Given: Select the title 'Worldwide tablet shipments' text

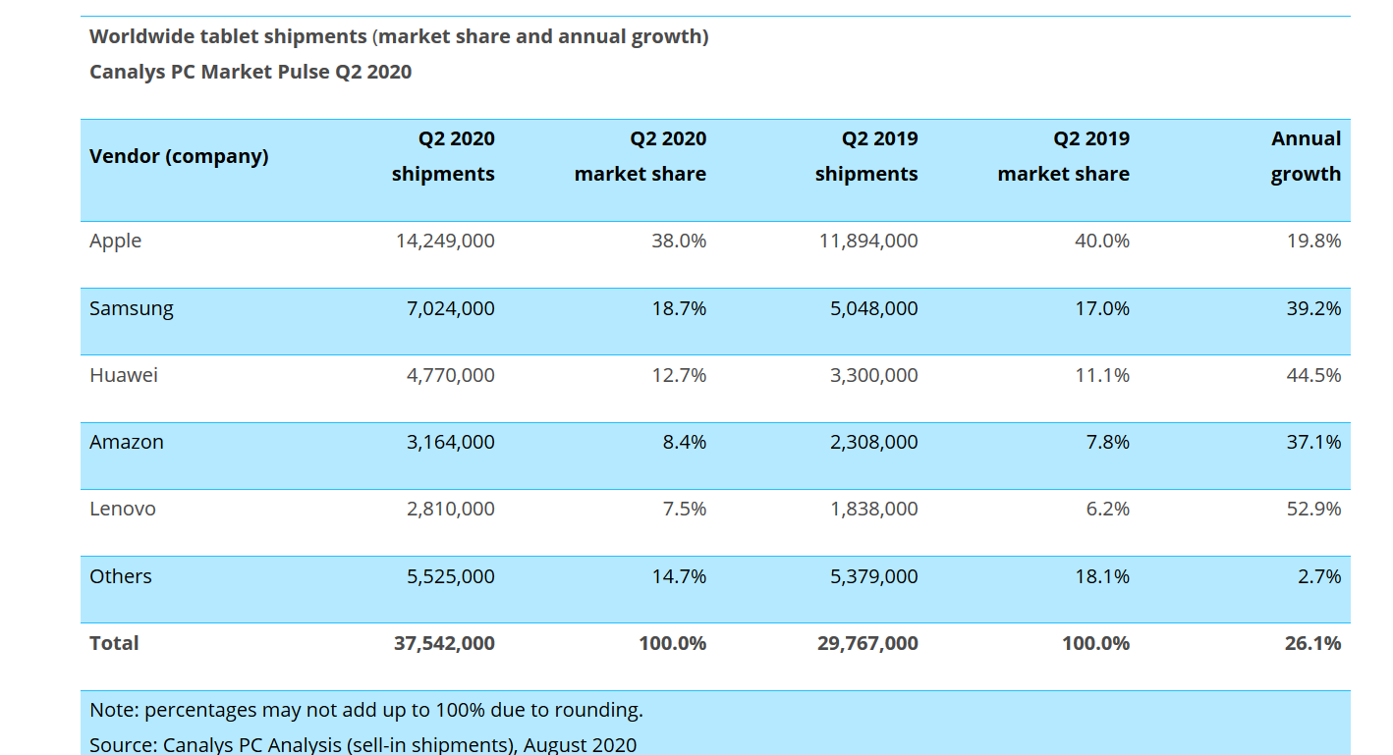Looking at the screenshot, I should tap(228, 37).
